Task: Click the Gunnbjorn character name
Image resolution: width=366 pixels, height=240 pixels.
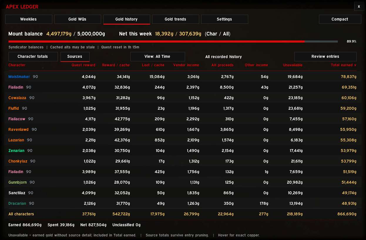Action: tap(18, 182)
